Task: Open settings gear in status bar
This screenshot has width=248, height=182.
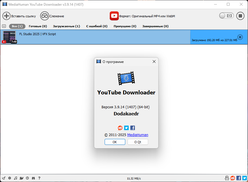Action: pyautogui.click(x=10, y=178)
